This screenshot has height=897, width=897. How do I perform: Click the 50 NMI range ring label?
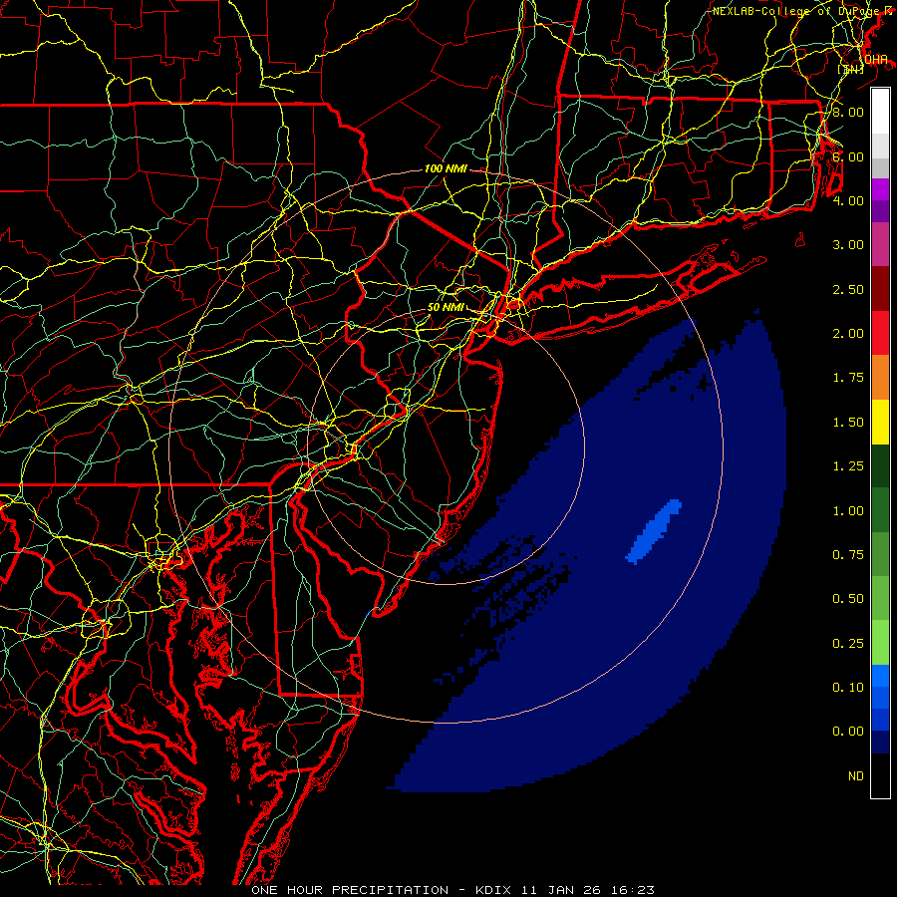coord(446,307)
